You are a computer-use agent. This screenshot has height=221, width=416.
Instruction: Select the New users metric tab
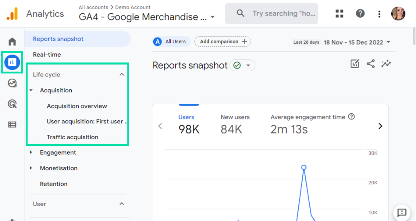pos(235,124)
